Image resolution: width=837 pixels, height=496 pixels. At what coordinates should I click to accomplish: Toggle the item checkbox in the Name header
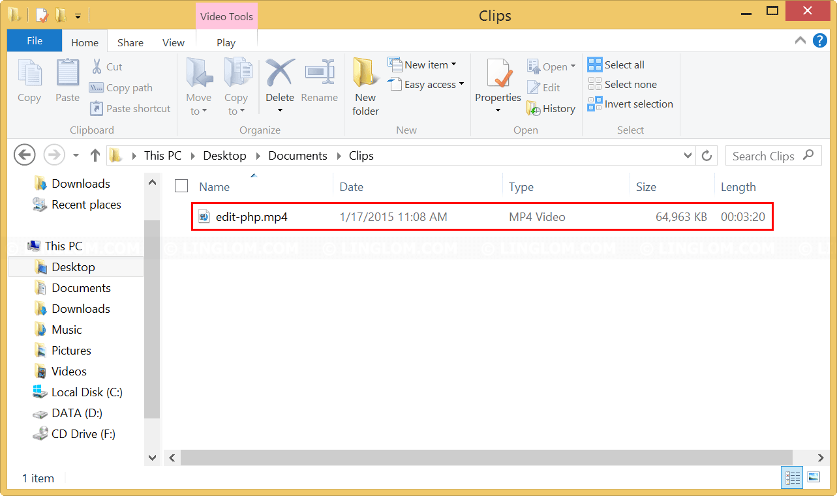(181, 186)
